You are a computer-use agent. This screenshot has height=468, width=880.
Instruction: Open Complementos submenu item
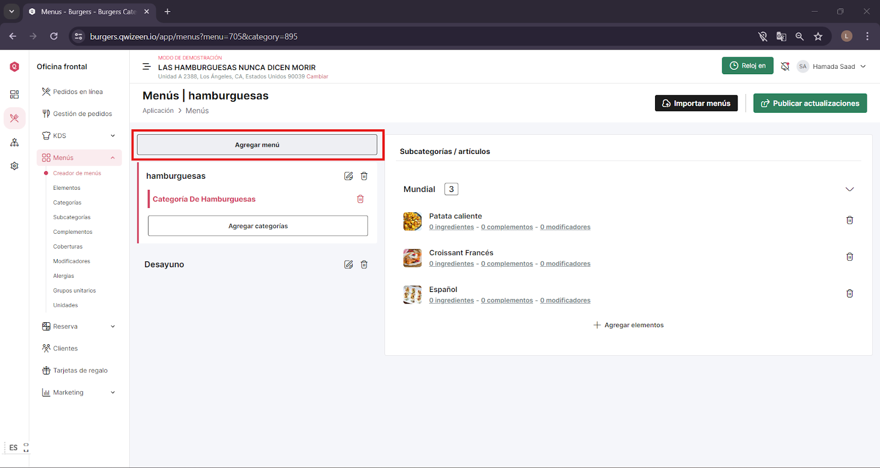coord(73,232)
